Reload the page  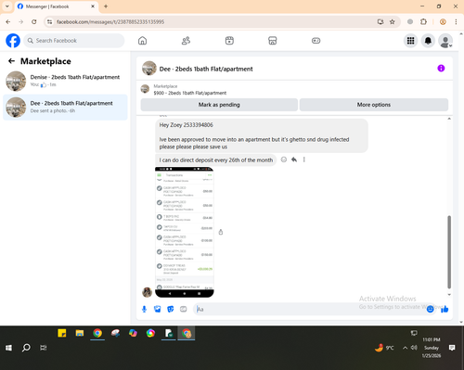click(x=34, y=21)
